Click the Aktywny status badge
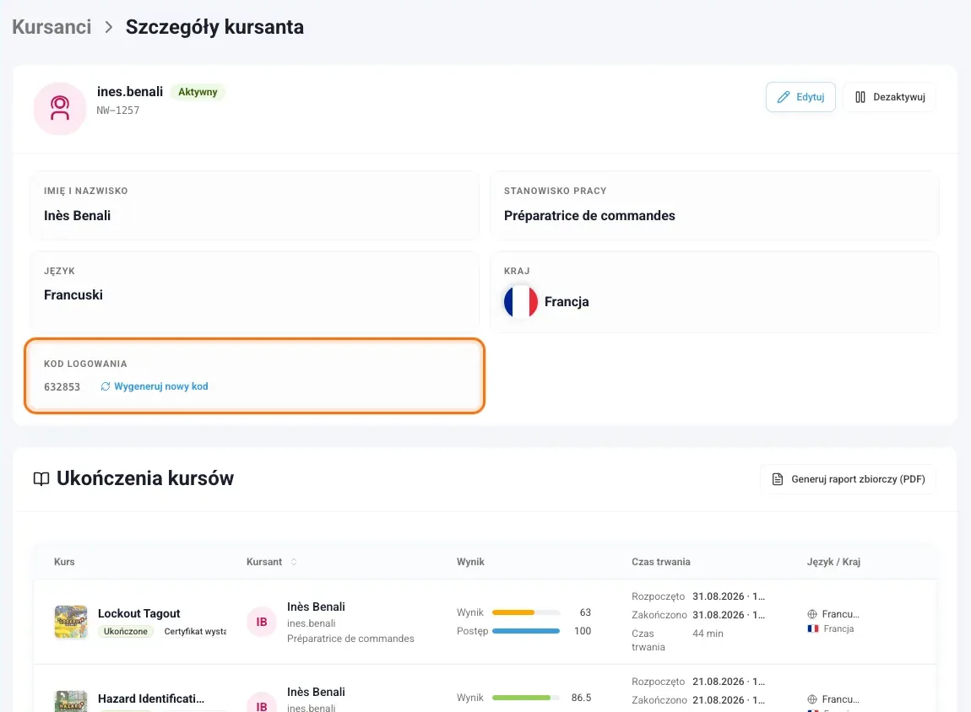This screenshot has width=971, height=712. pos(198,92)
